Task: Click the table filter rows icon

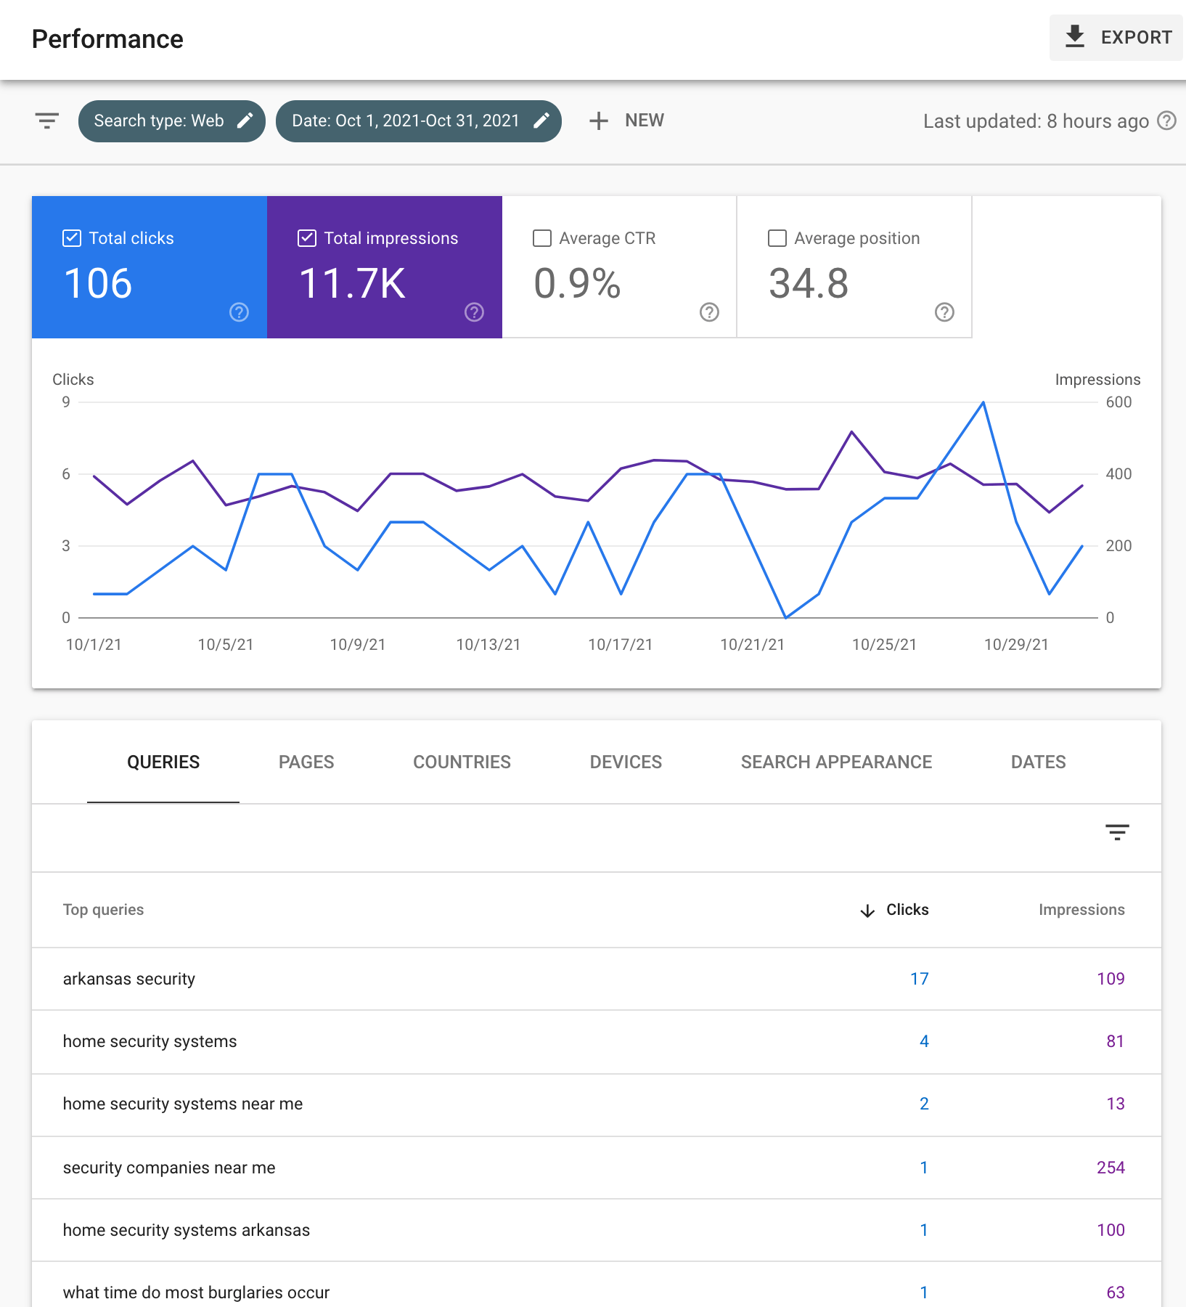Action: pos(1117,832)
